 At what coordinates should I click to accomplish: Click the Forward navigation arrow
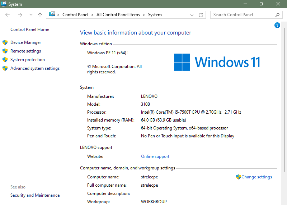pos(20,15)
